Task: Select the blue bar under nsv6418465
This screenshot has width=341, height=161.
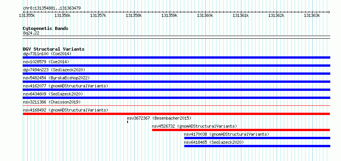Action: click(257, 146)
